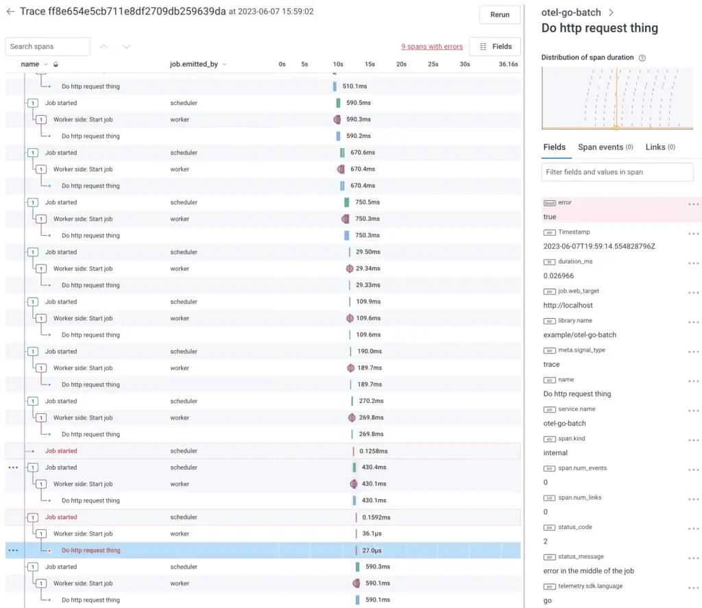The image size is (702, 608).
Task: Click the Fields button above the timeline
Action: (495, 47)
